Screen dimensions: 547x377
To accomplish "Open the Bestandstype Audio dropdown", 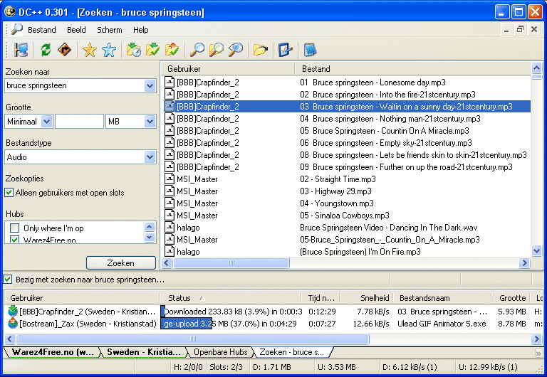I will 150,156.
